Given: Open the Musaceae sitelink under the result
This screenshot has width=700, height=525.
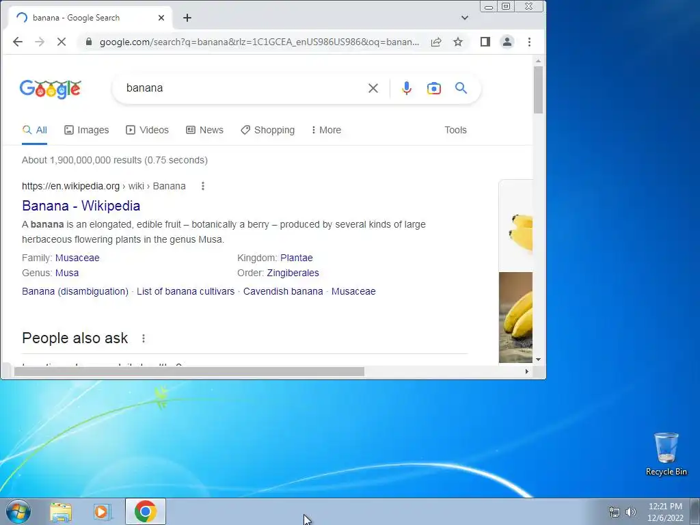Looking at the screenshot, I should pos(353,291).
